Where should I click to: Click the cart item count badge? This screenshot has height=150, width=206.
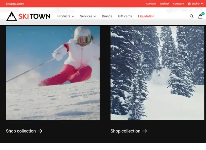click(203, 13)
